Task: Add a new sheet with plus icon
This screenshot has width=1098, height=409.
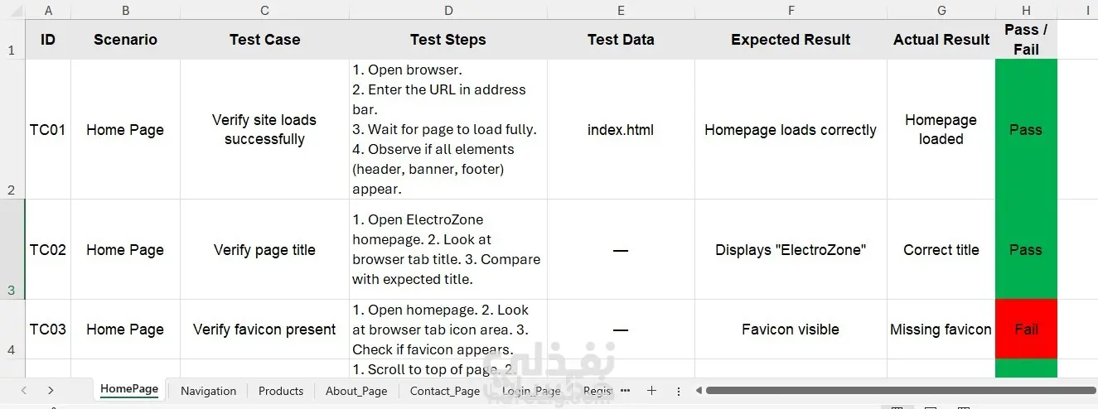Action: pyautogui.click(x=652, y=391)
